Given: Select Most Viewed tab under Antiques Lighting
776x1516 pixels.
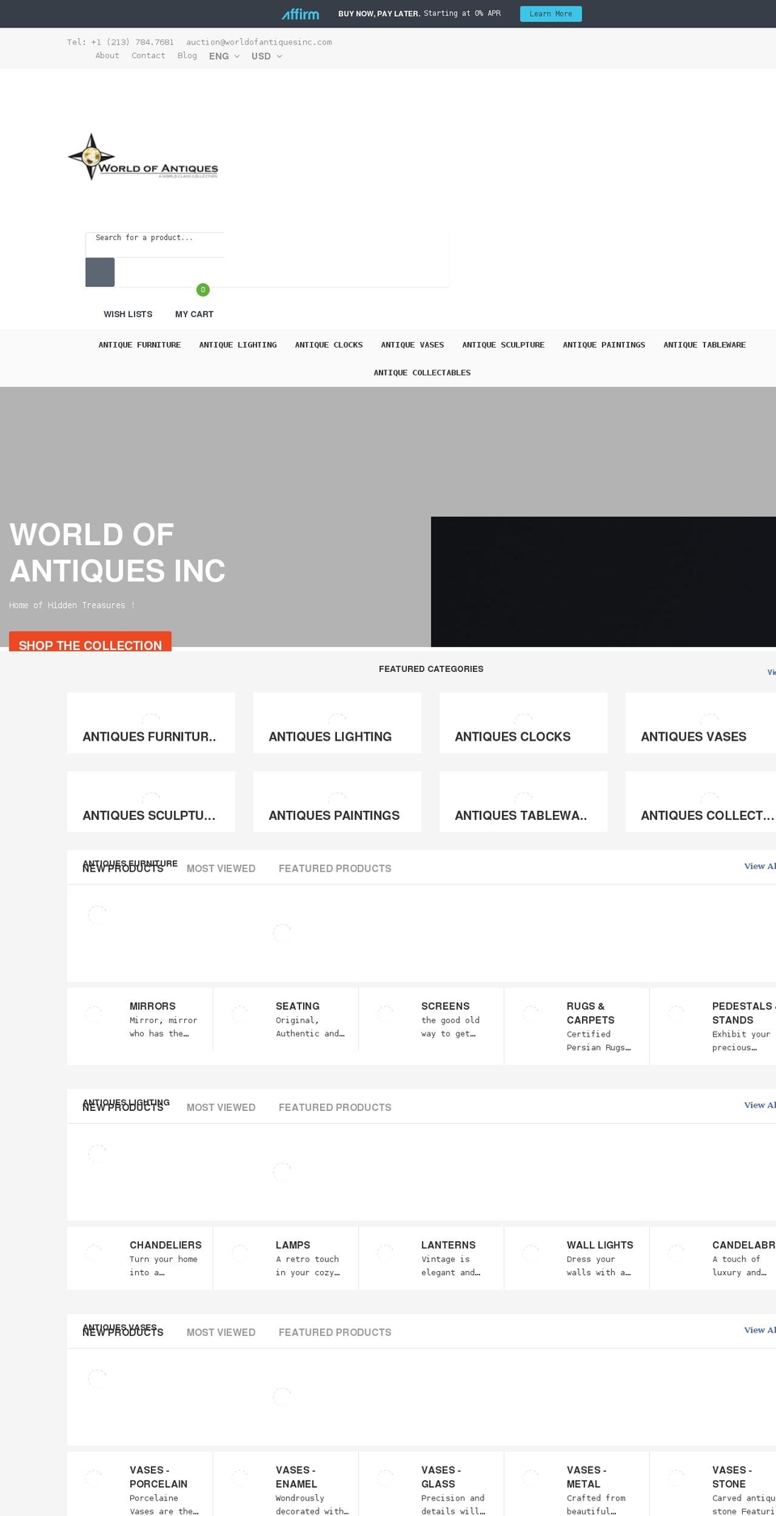Looking at the screenshot, I should click(x=221, y=1108).
